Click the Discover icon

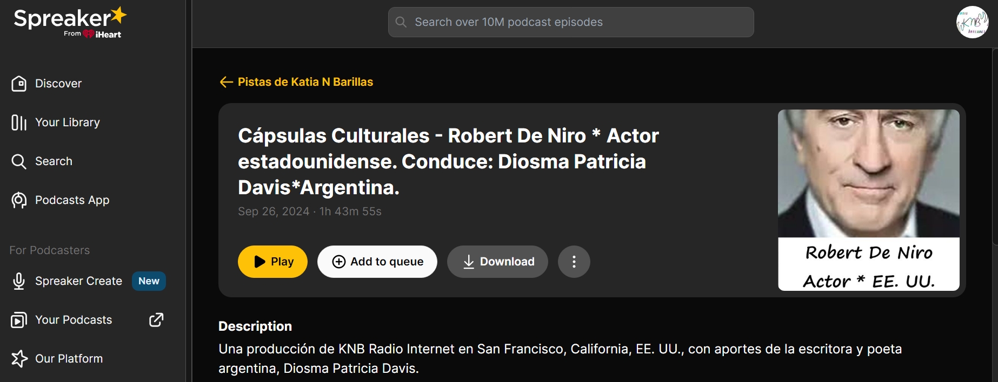click(x=19, y=84)
